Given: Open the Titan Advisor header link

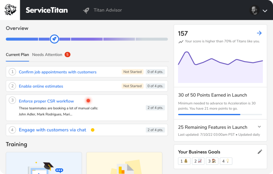Looking at the screenshot, I should coord(108,10).
